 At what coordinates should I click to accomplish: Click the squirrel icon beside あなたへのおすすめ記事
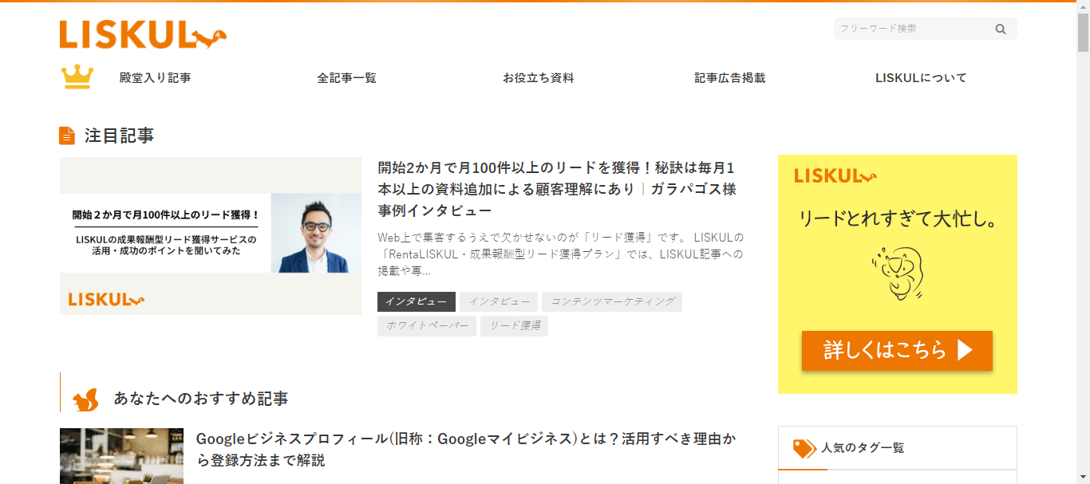85,399
